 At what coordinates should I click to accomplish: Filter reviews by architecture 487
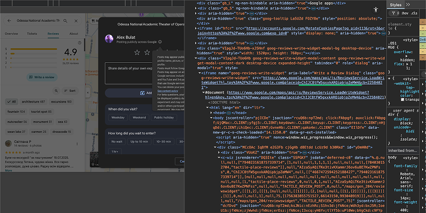coord(34,101)
